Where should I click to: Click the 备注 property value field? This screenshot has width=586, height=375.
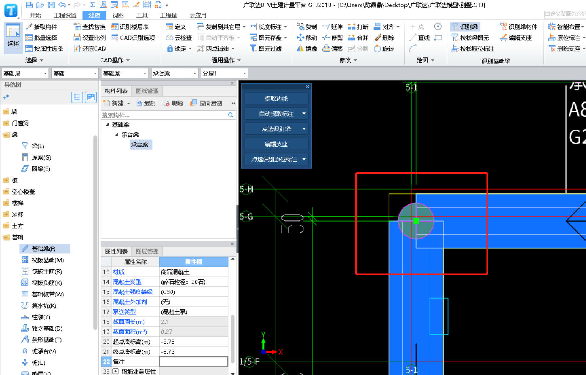coord(193,361)
